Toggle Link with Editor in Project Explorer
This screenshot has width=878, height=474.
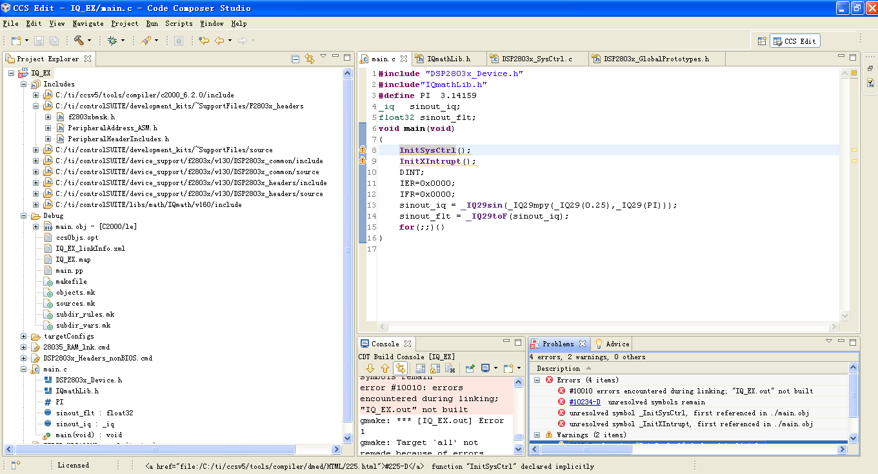[x=310, y=59]
